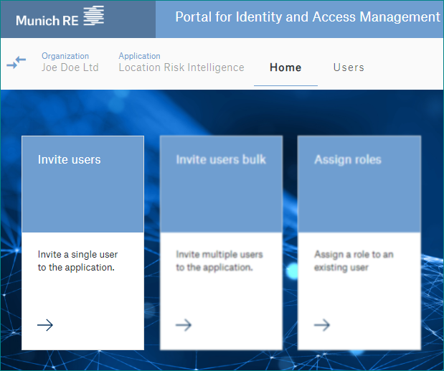Click the arrow on Assign roles card
Screen dimensions: 444x371
tap(322, 325)
